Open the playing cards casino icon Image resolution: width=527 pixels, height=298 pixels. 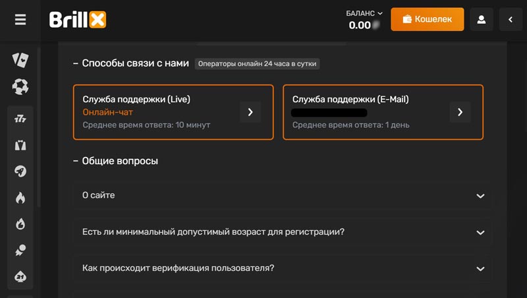(x=20, y=60)
